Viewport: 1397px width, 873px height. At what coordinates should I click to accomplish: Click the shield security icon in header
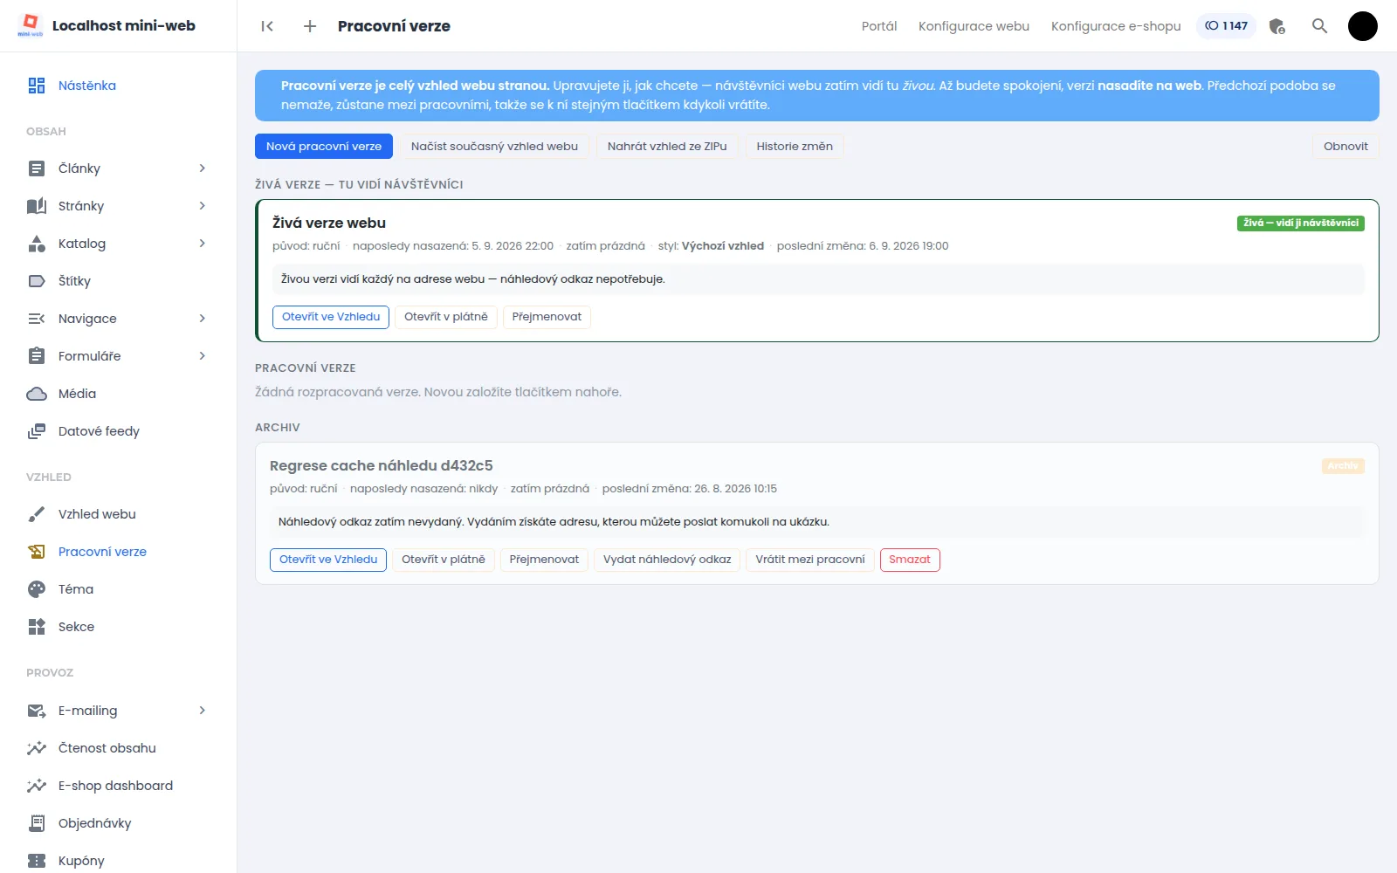pos(1277,26)
